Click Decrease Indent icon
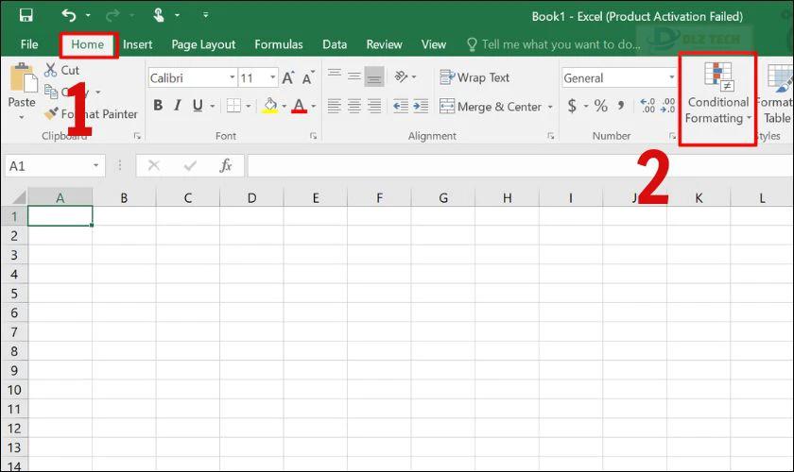This screenshot has height=472, width=794. click(401, 106)
